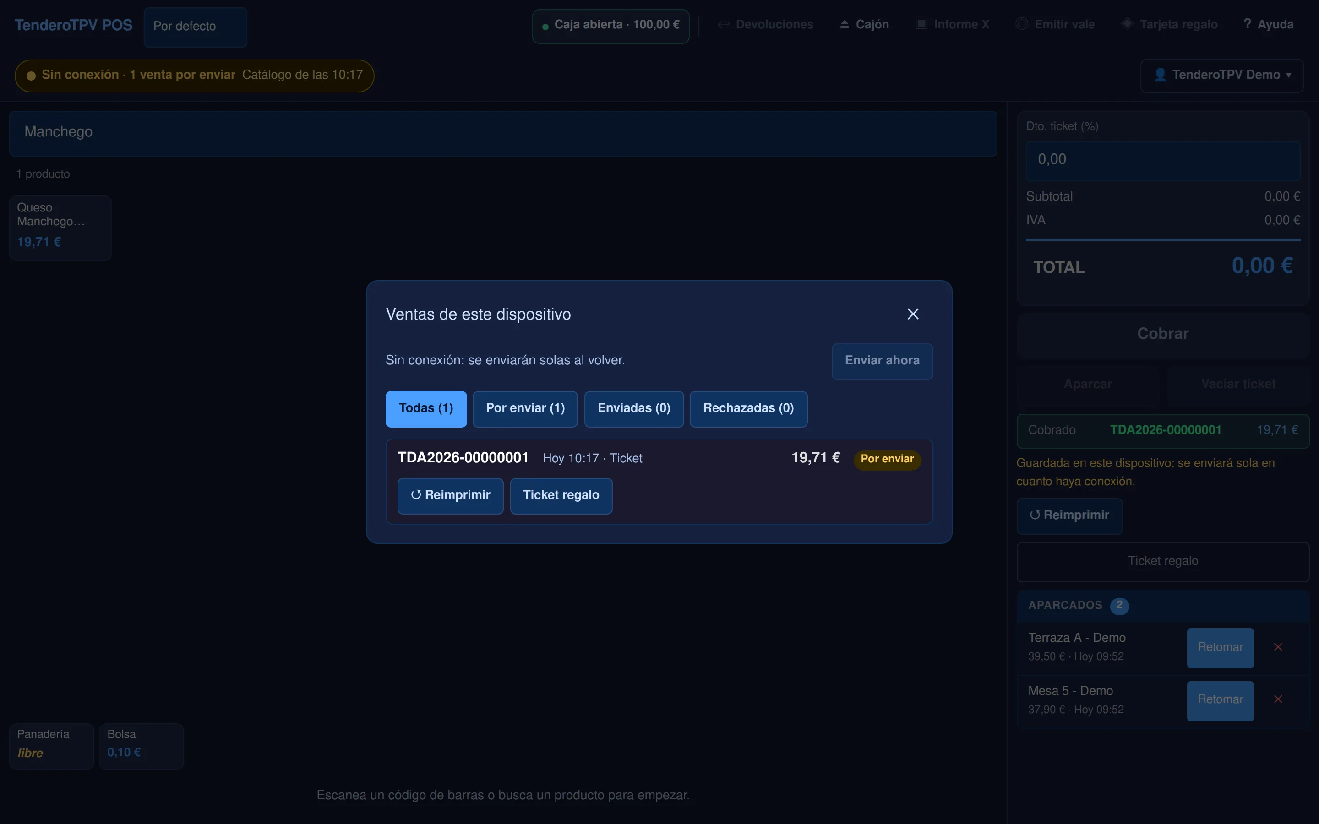Open the Enviadas (0) tab
Screen dimensions: 1319x824
point(634,409)
